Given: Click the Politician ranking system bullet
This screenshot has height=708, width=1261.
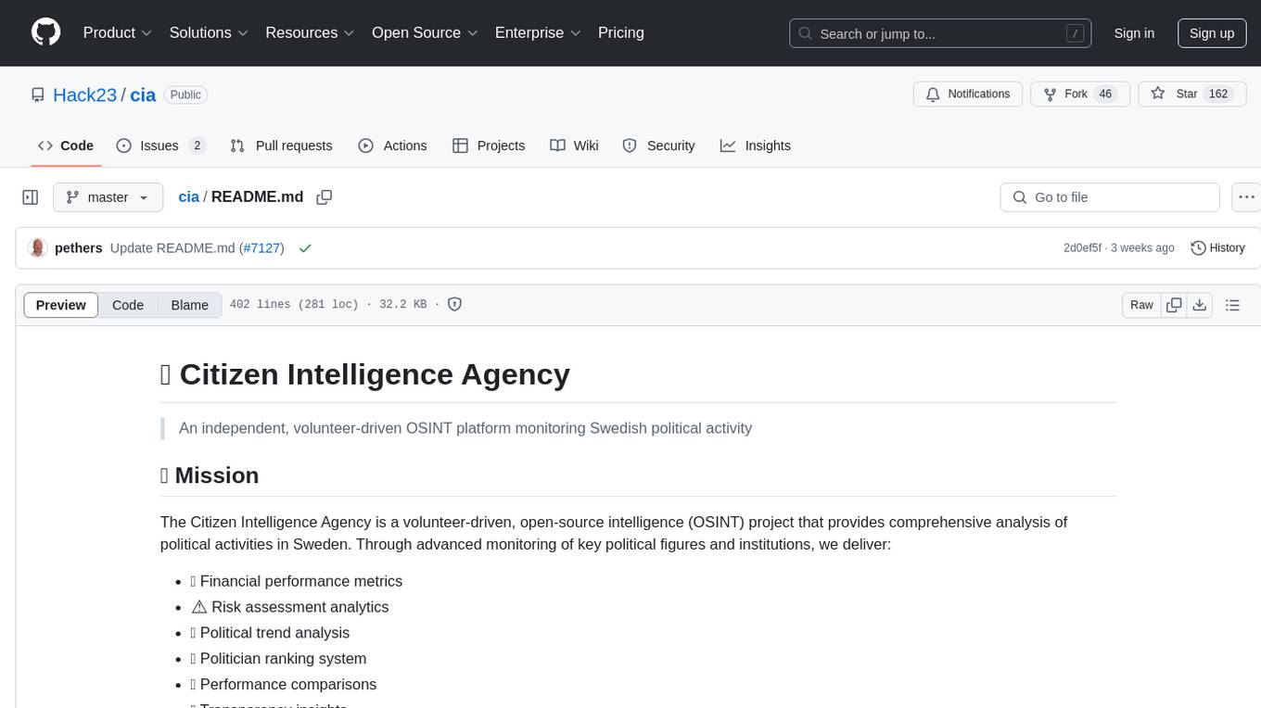Looking at the screenshot, I should pos(278,659).
